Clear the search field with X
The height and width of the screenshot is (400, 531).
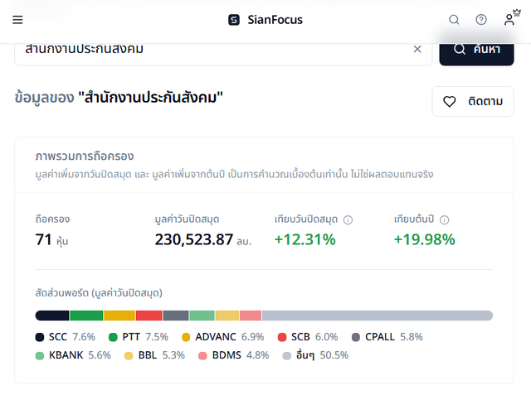point(417,50)
